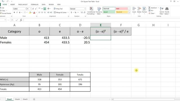This screenshot has height=101, width=180.
Task: Toggle Bottom Align (highlighted)
Action: point(45,9)
